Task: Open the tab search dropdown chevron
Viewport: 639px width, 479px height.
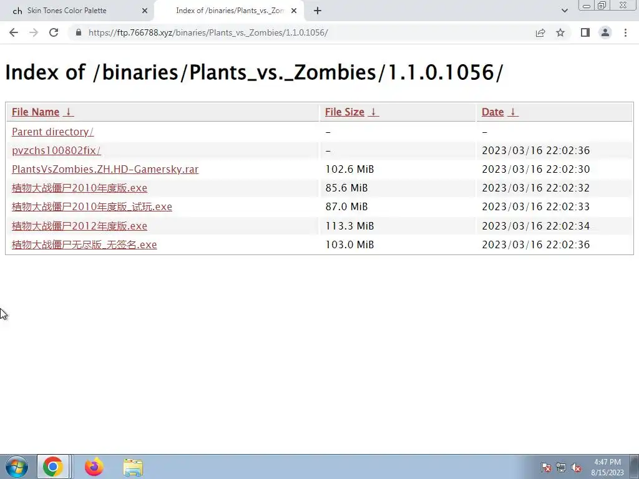Action: [x=564, y=11]
